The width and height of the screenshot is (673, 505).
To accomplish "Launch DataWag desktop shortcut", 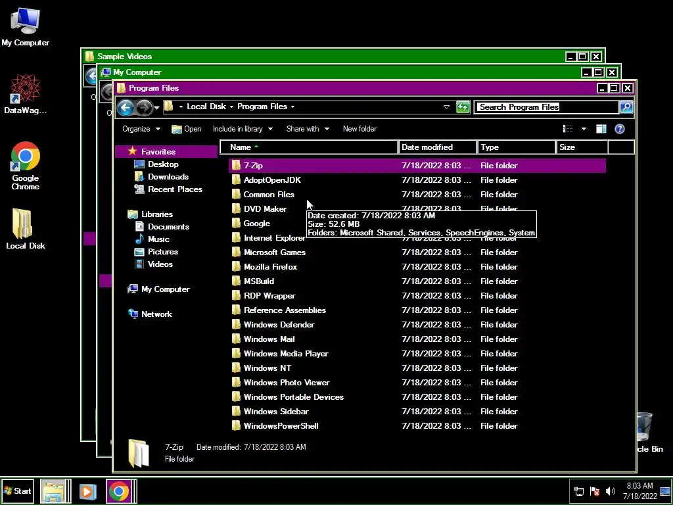I will point(26,93).
